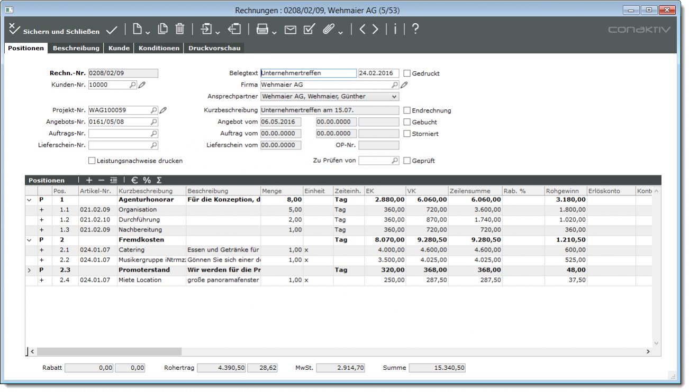Image resolution: width=689 pixels, height=392 pixels.
Task: Click the printer icon in toolbar
Action: click(262, 30)
